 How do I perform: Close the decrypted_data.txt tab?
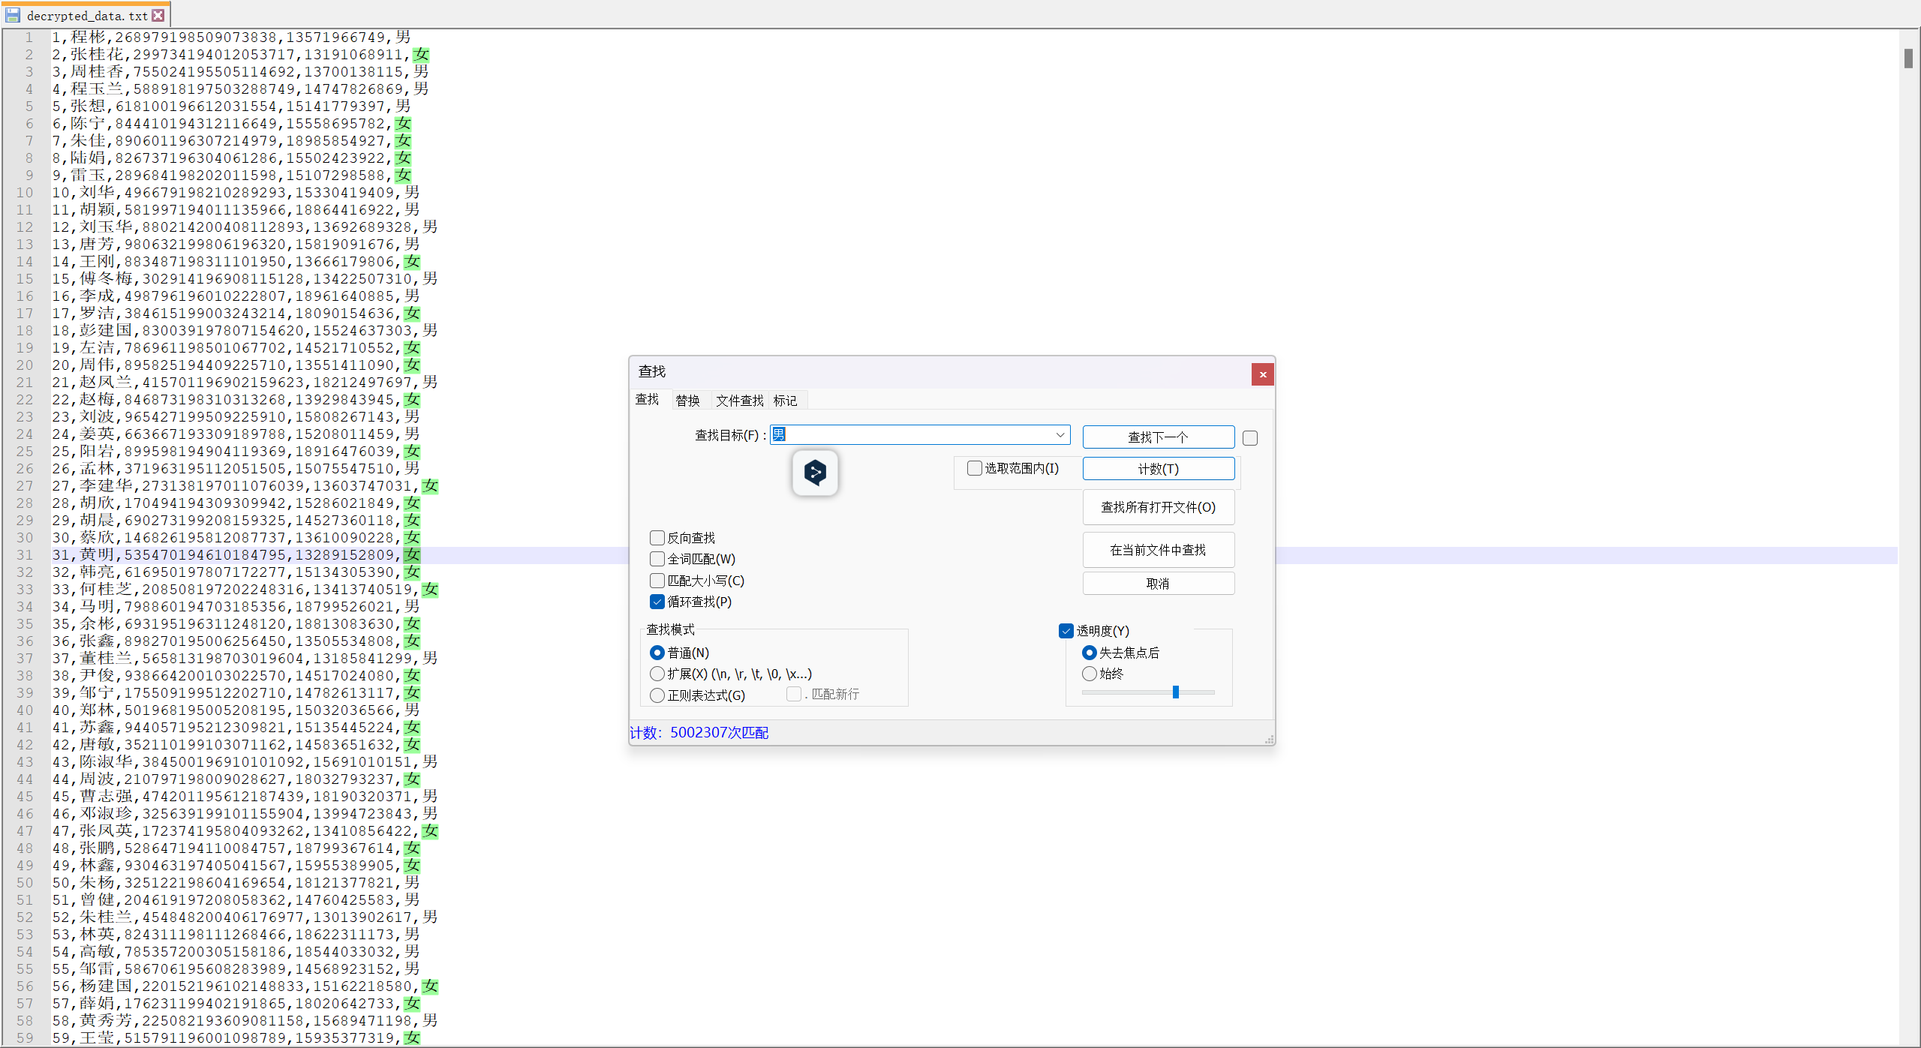pyautogui.click(x=158, y=15)
